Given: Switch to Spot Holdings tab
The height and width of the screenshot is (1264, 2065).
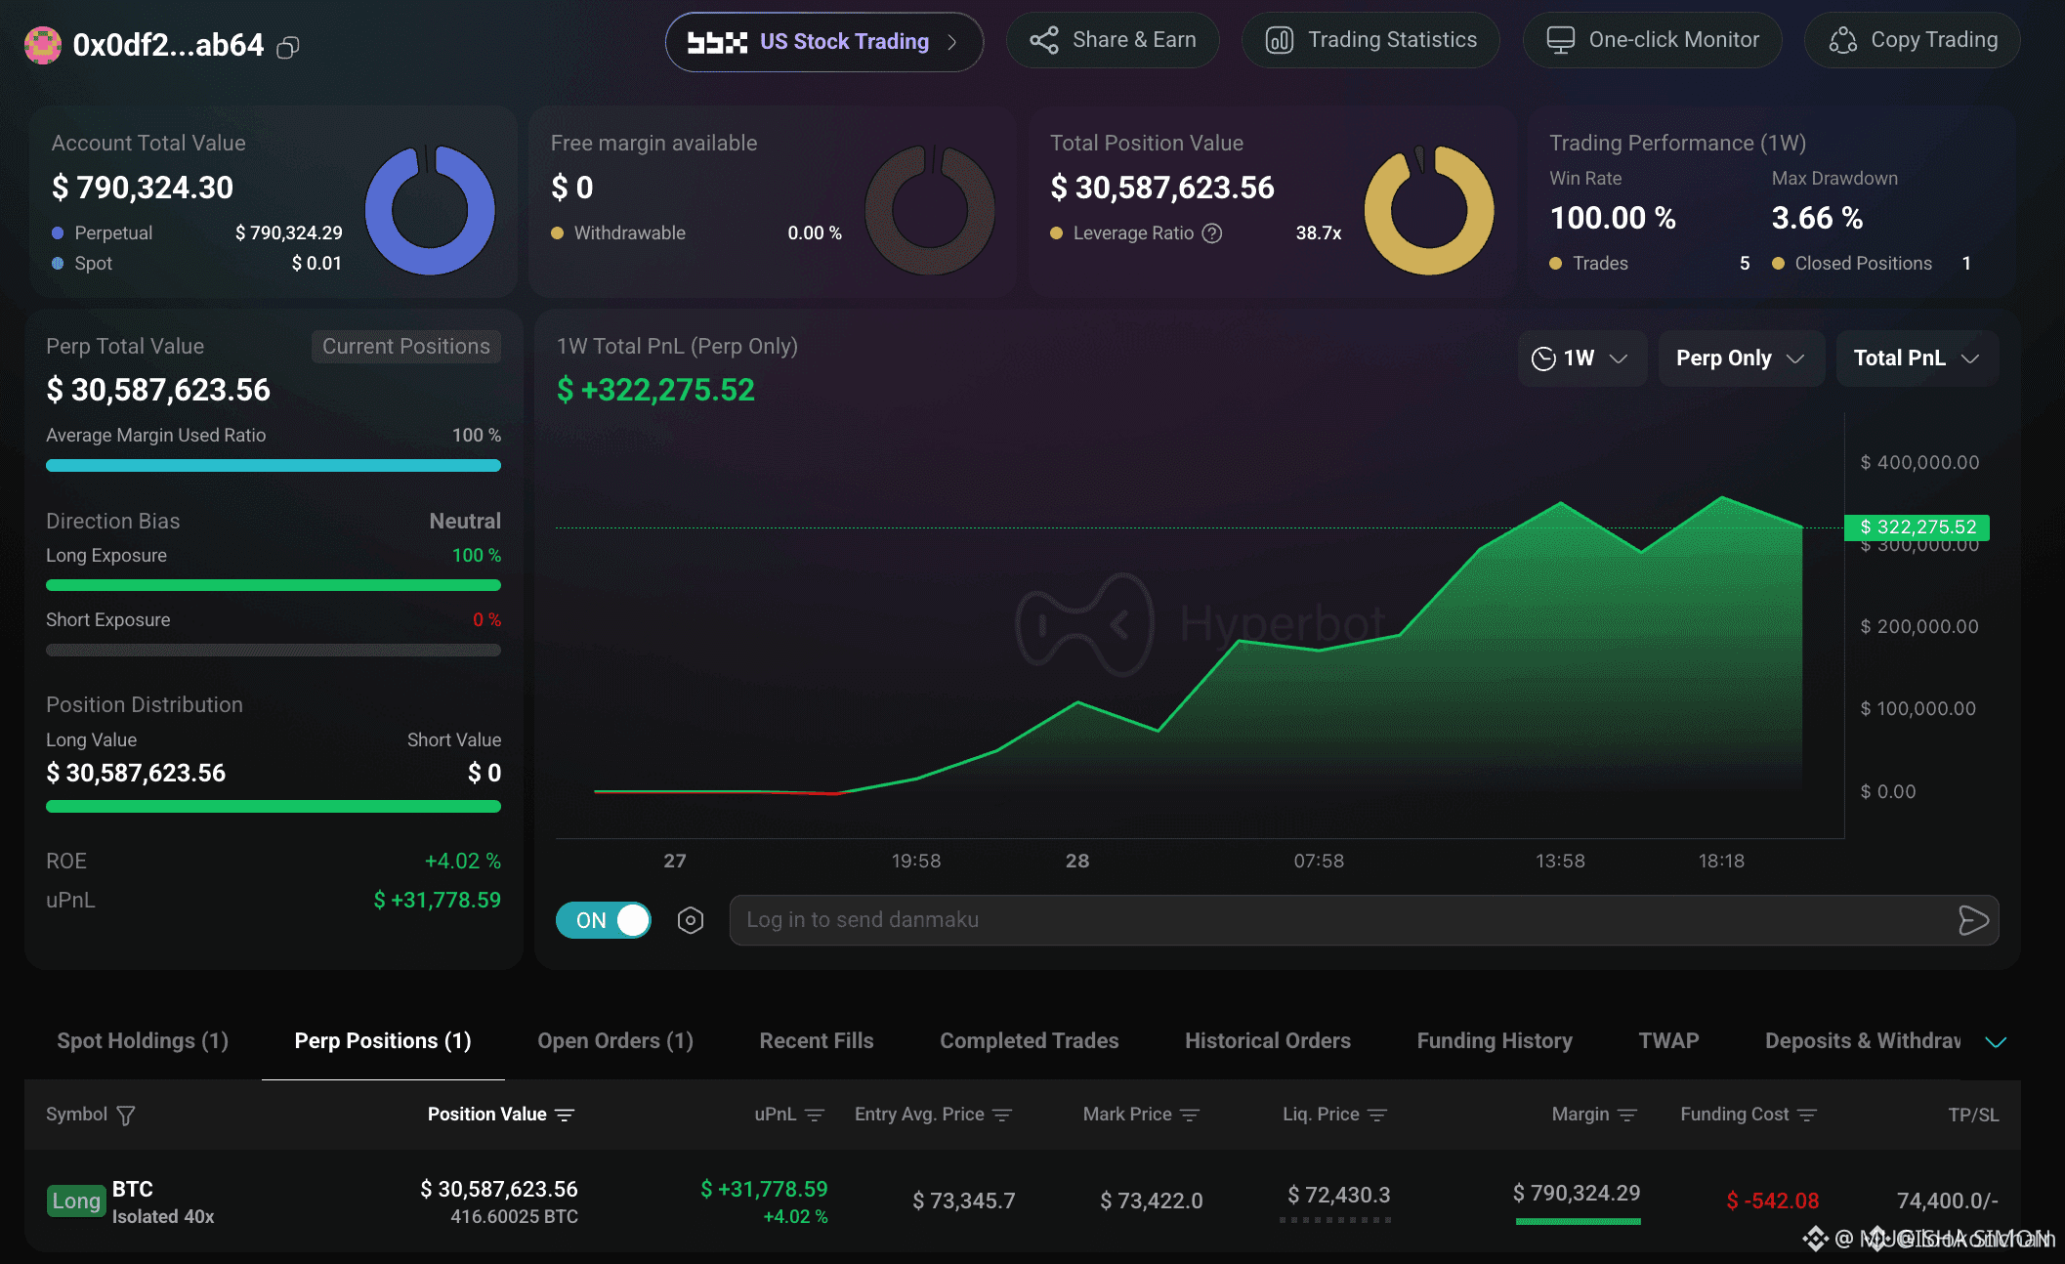Looking at the screenshot, I should point(143,1041).
